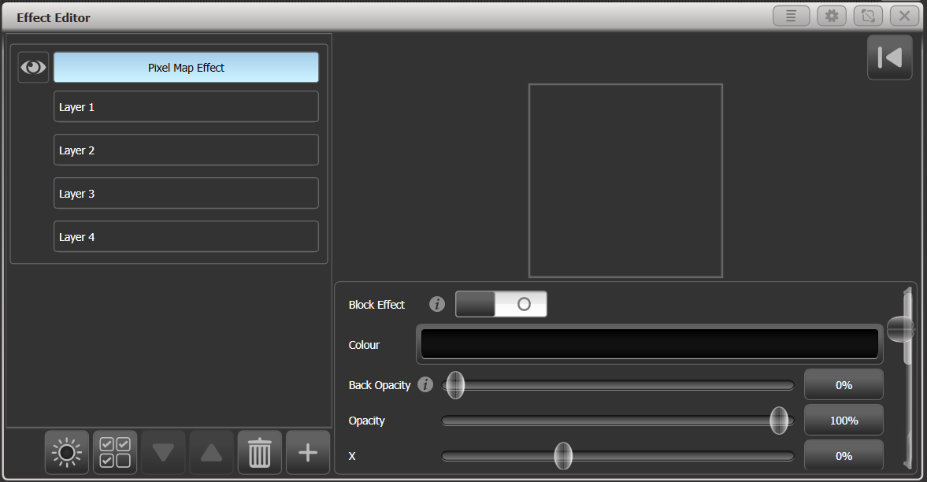Viewport: 927px width, 482px height.
Task: Click the resize window icon in title bar
Action: click(868, 15)
